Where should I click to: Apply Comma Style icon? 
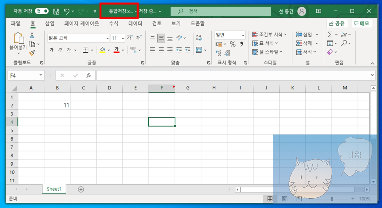click(x=241, y=44)
